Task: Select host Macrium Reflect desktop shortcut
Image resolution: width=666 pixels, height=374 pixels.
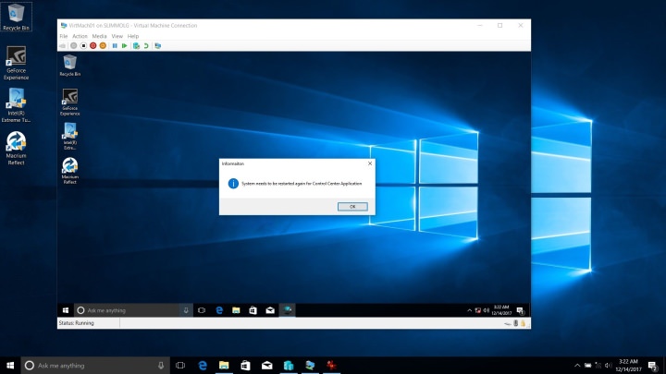Action: [16, 148]
